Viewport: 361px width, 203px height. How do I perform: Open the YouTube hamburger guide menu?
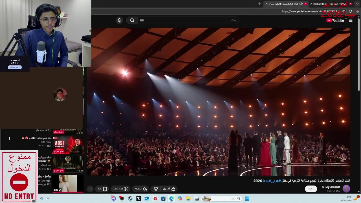pos(351,20)
